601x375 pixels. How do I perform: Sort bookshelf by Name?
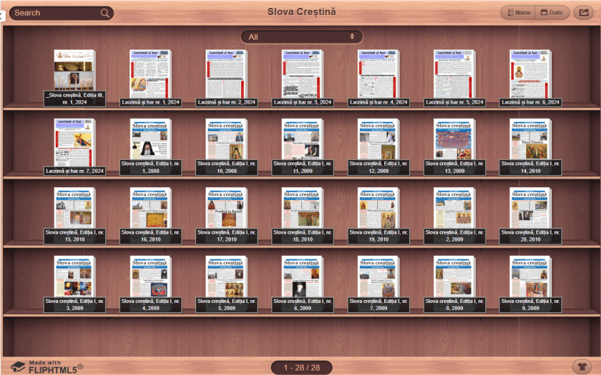[x=518, y=12]
